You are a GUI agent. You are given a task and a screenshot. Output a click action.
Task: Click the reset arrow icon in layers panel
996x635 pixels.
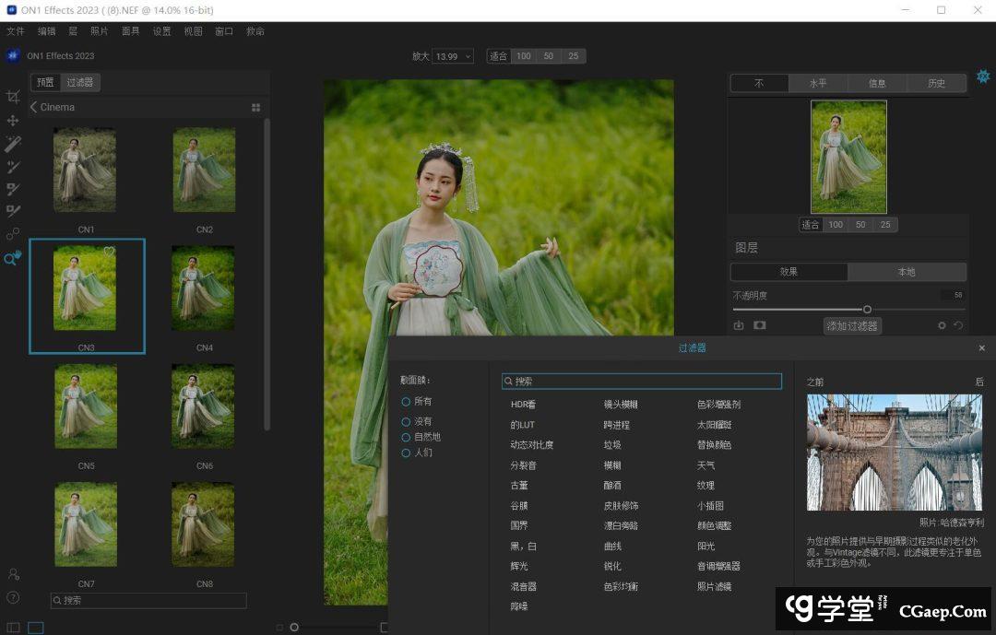tap(958, 325)
